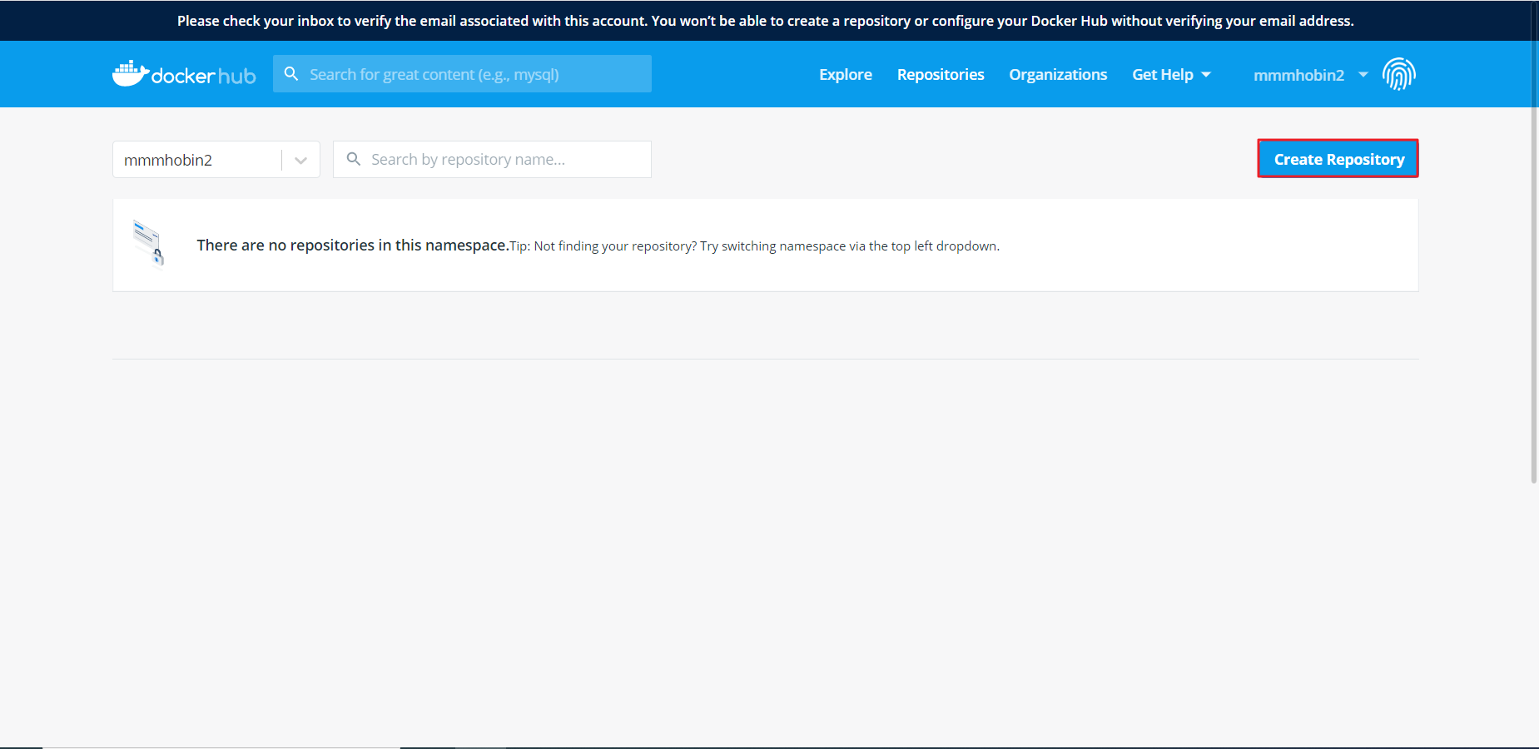Click the email verification banner text
1539x749 pixels.
click(x=766, y=21)
